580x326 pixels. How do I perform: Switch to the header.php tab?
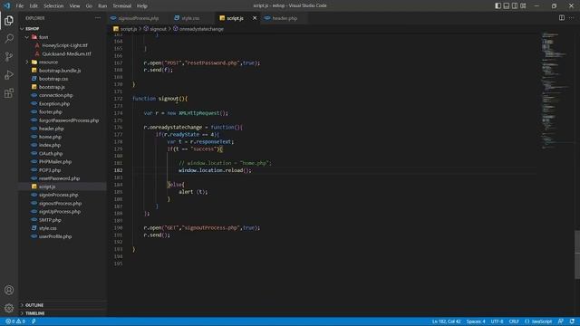pyautogui.click(x=284, y=18)
